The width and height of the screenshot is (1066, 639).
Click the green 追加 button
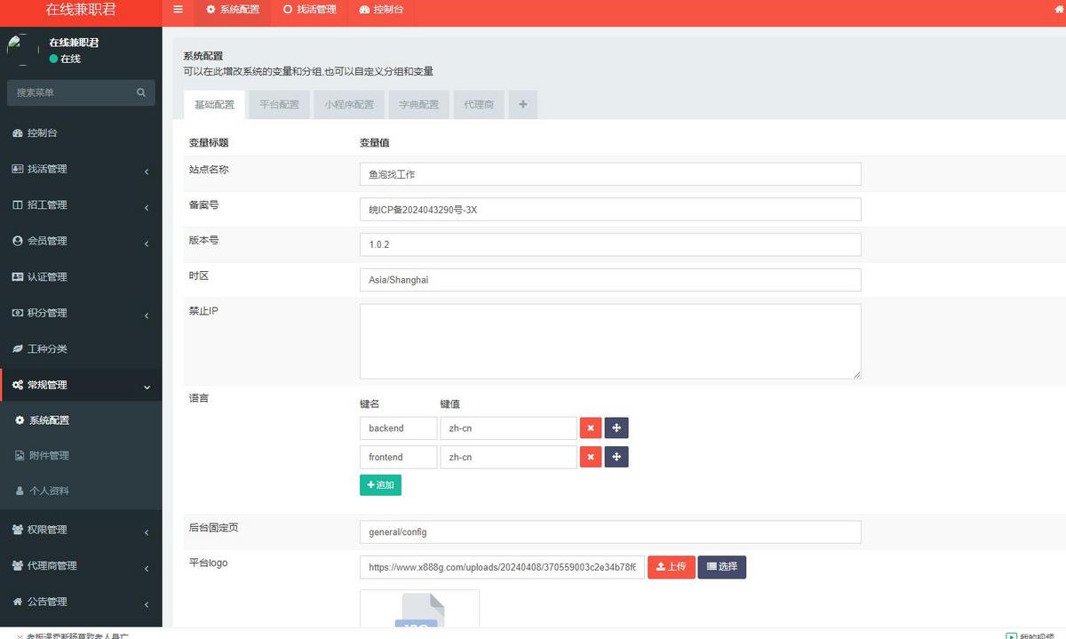coord(380,485)
